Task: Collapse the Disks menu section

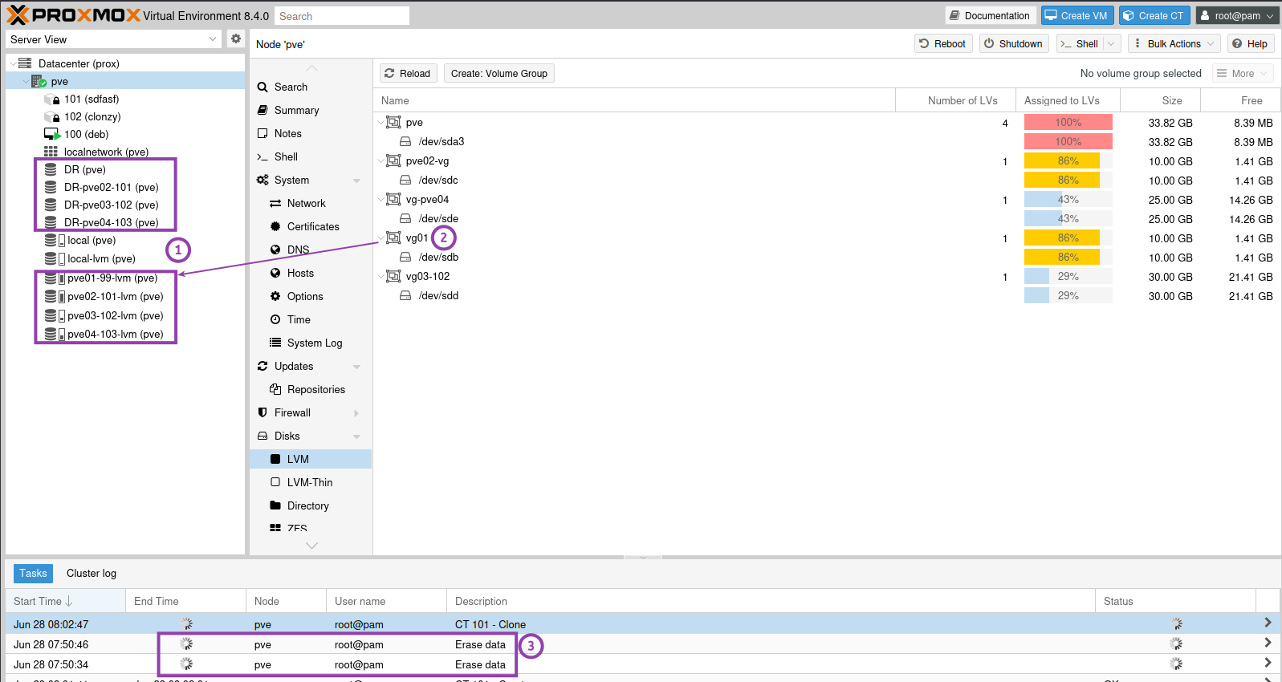Action: click(356, 436)
